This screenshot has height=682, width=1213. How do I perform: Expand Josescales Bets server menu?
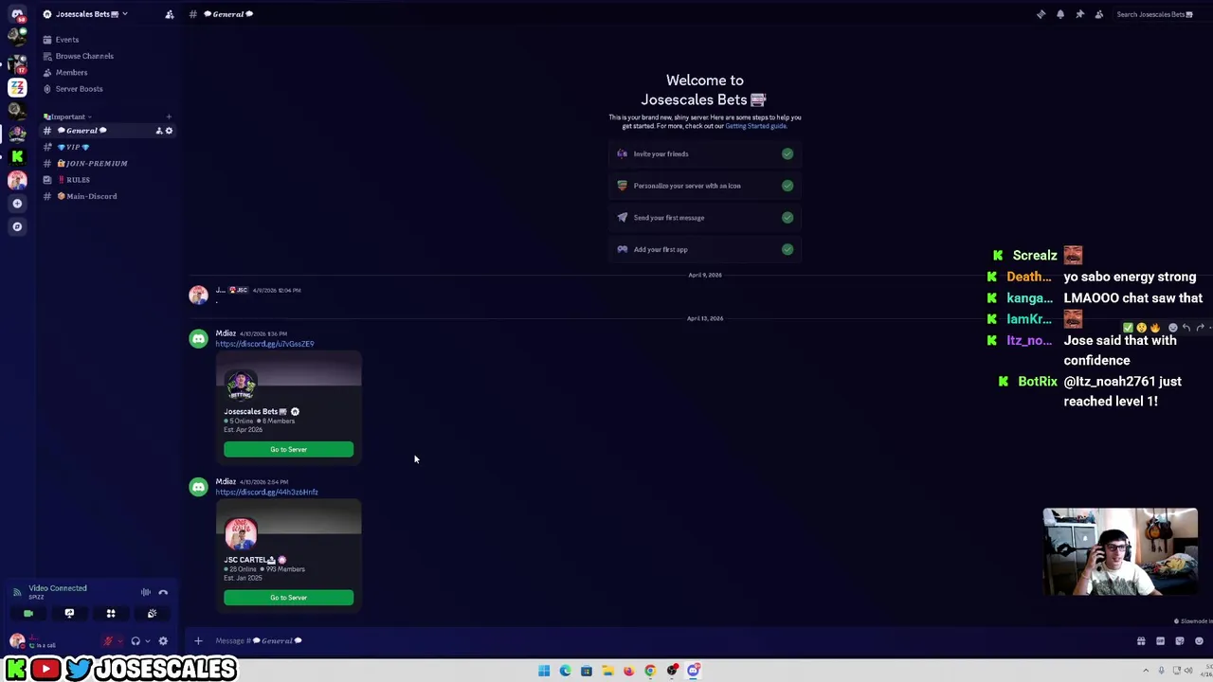point(91,14)
